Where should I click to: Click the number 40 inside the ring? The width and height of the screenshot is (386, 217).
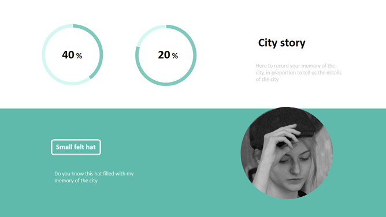click(x=68, y=55)
